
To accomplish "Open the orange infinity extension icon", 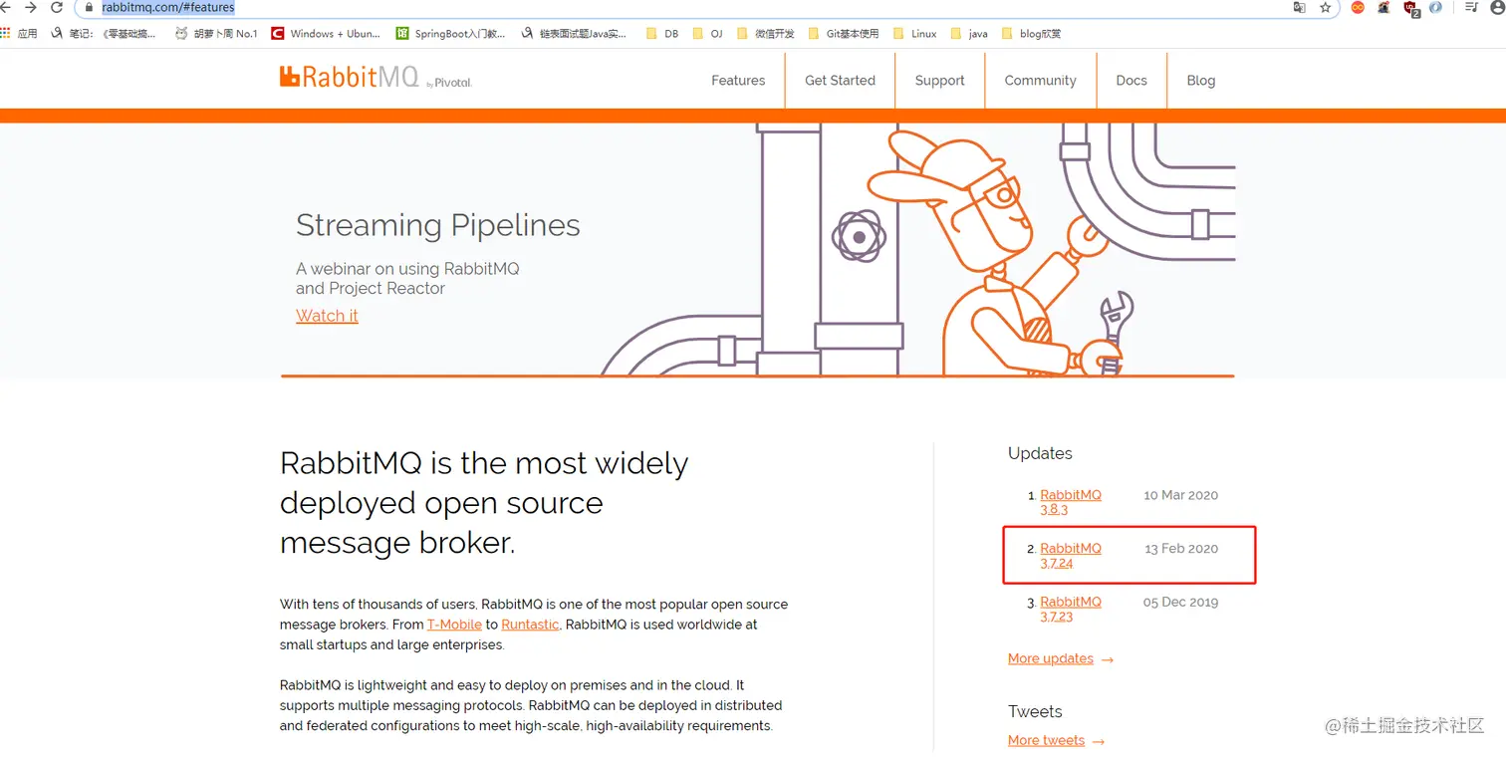I will pos(1358,7).
